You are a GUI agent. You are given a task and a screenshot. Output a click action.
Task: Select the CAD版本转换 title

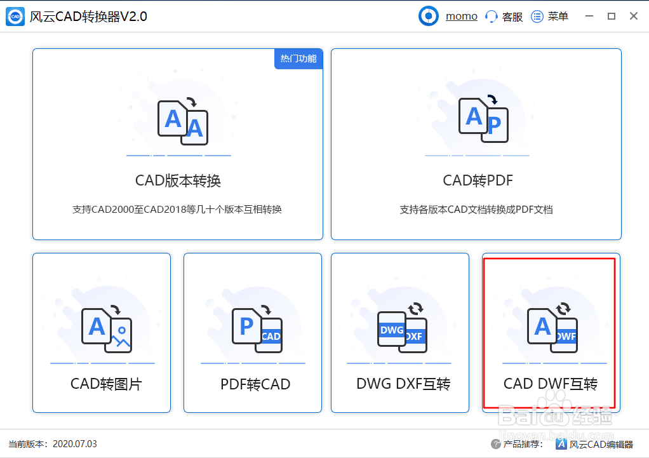[178, 180]
